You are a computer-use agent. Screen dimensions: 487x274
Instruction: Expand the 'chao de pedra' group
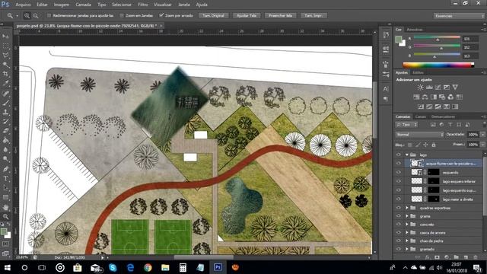(x=407, y=241)
